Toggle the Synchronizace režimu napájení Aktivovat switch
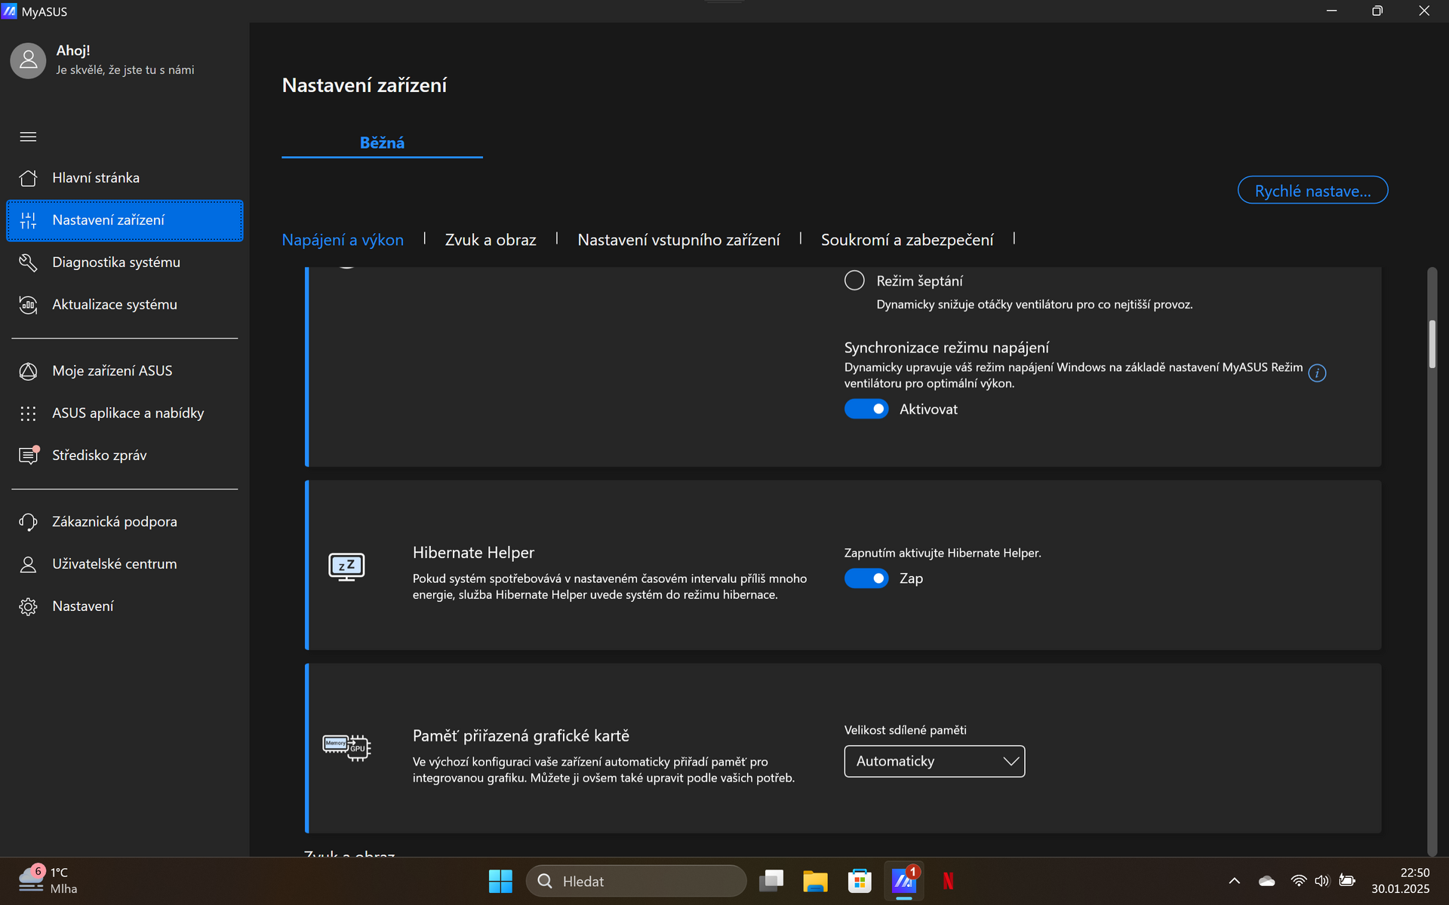Viewport: 1449px width, 905px height. tap(866, 410)
